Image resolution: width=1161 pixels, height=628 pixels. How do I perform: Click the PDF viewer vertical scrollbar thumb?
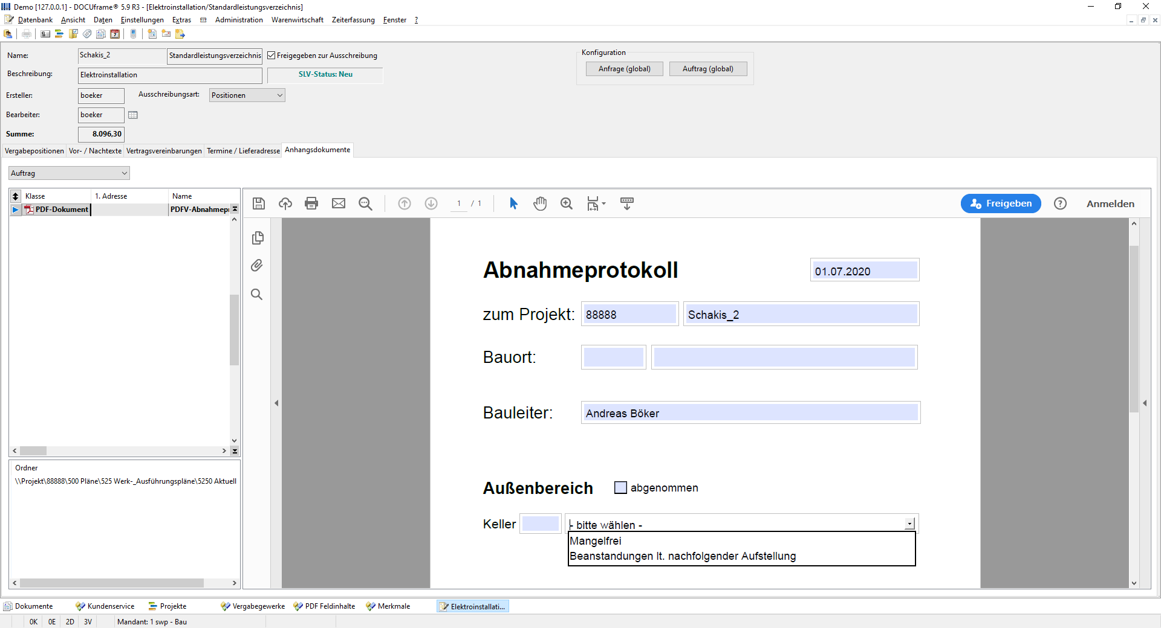point(1134,329)
